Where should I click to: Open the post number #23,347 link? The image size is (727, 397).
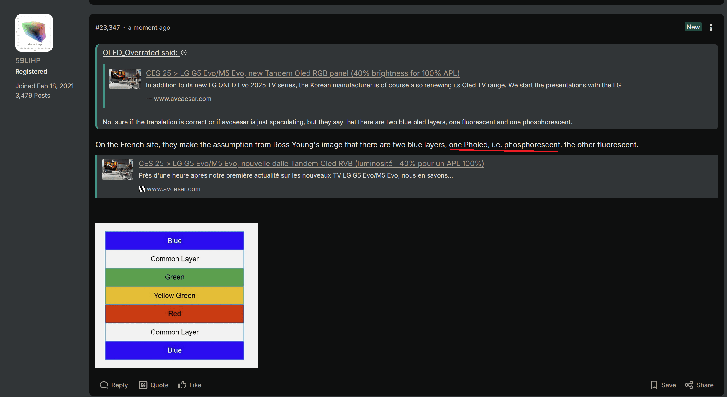[108, 27]
